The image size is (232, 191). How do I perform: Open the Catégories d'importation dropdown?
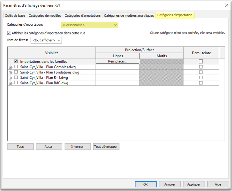coord(90,25)
